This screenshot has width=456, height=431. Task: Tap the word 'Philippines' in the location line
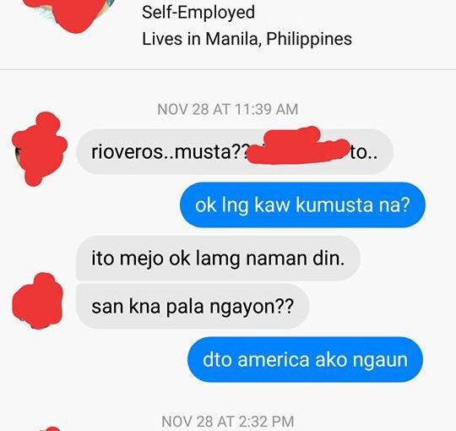[309, 39]
